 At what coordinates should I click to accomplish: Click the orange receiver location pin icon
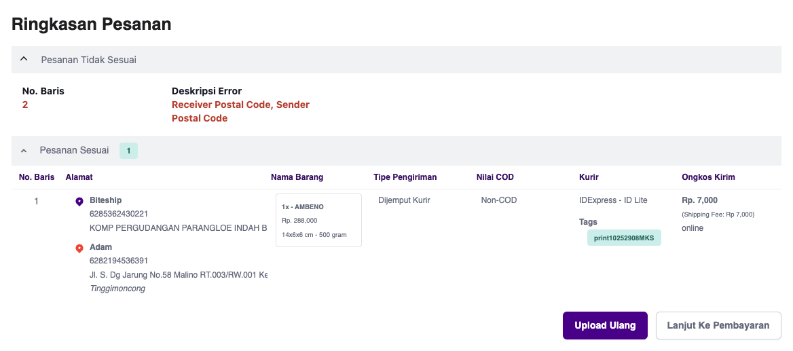(x=79, y=248)
